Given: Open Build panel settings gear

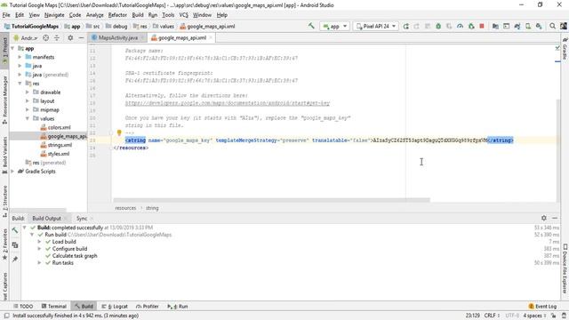Looking at the screenshot, I should click(543, 218).
